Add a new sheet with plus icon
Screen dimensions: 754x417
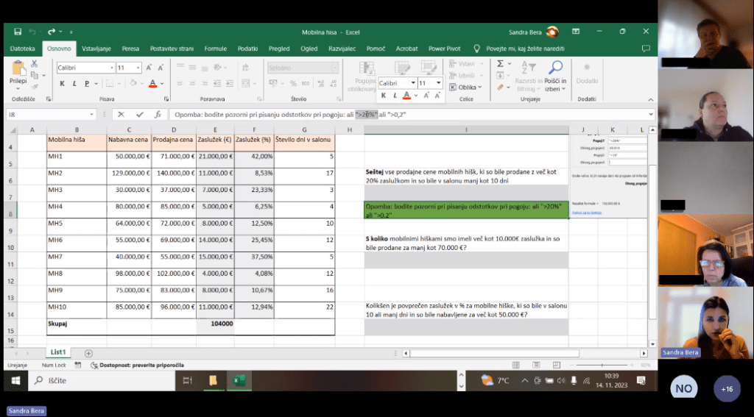point(88,353)
